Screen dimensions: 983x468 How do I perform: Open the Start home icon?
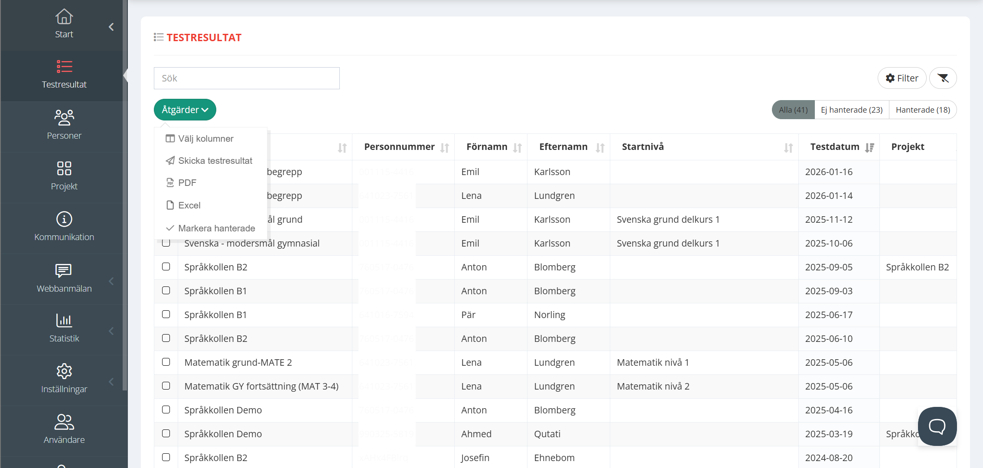64,17
